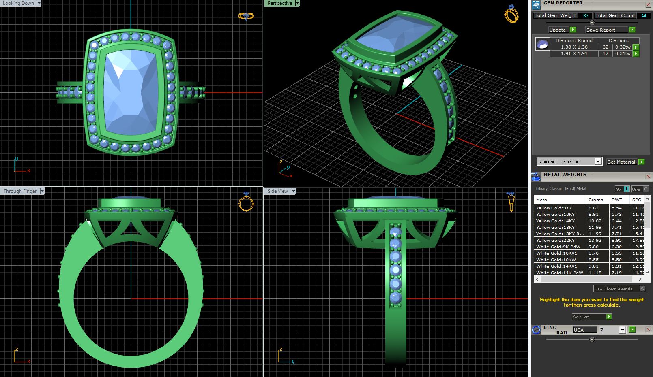Click the Gem Reporter panel icon
This screenshot has width=653, height=377.
click(x=536, y=5)
